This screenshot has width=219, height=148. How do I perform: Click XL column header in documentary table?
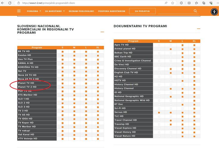tap(194, 41)
